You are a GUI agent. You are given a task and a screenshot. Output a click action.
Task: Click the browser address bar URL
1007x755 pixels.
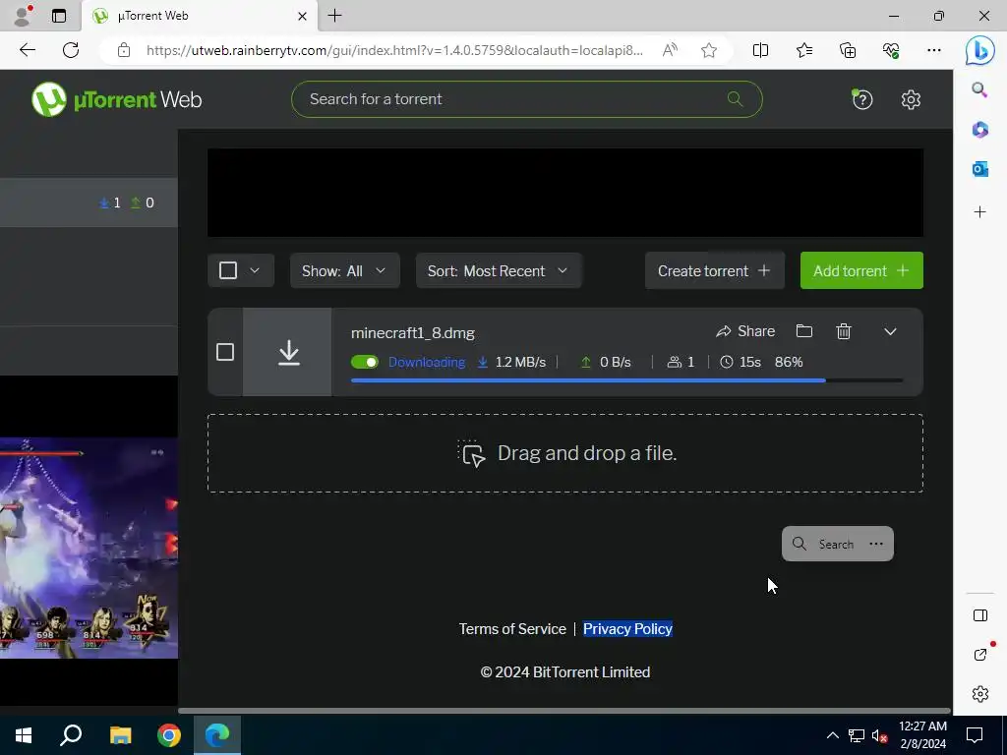[x=394, y=50]
